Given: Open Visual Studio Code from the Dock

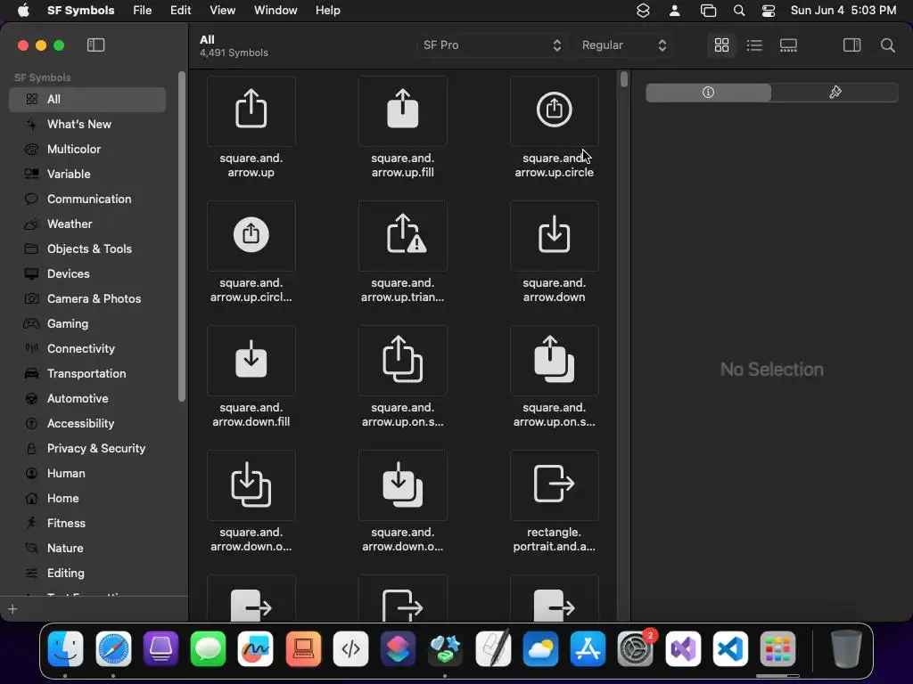Looking at the screenshot, I should (x=730, y=648).
